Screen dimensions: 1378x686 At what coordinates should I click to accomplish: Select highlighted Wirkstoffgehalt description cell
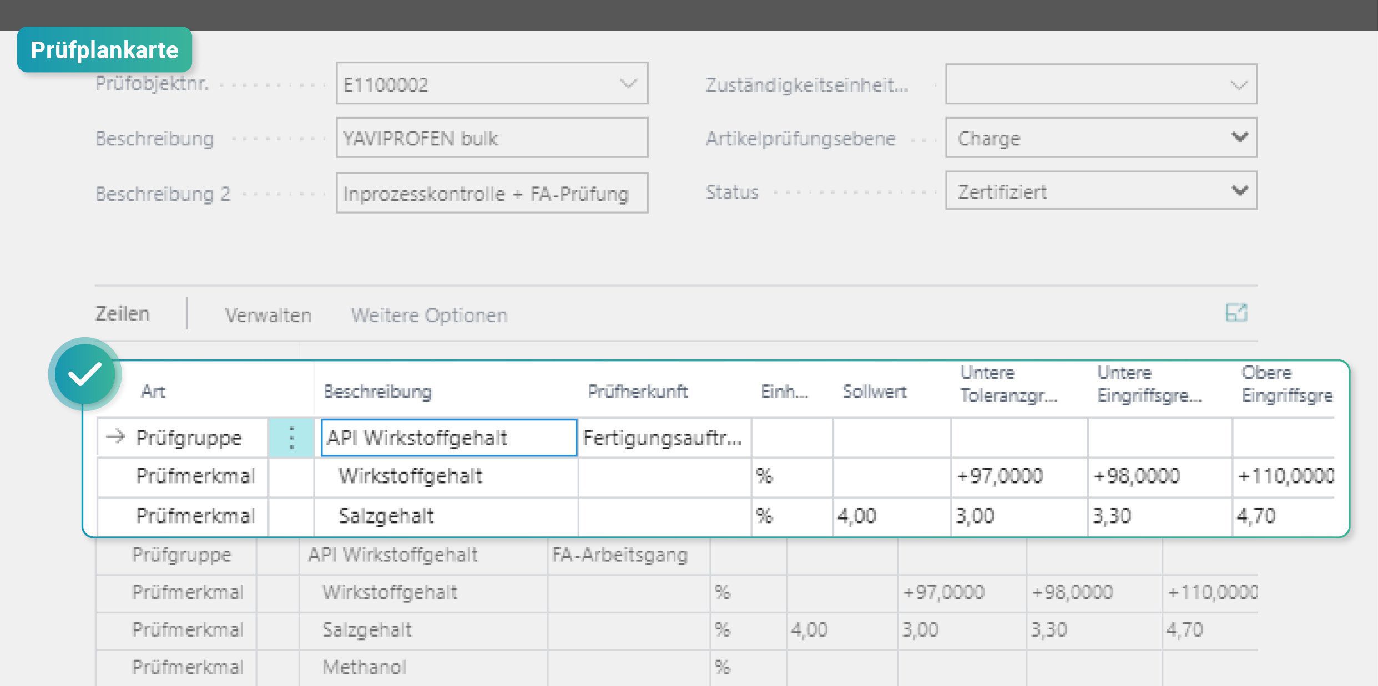pos(446,476)
